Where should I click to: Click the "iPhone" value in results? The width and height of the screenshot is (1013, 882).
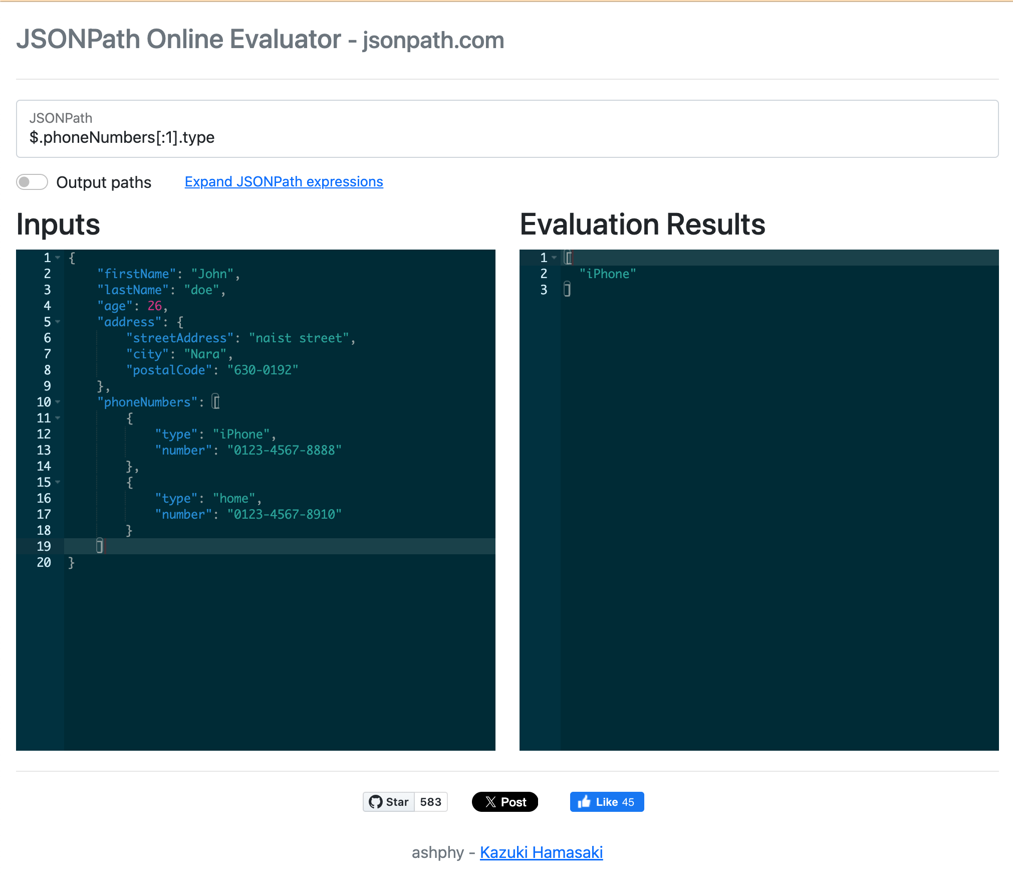click(607, 274)
